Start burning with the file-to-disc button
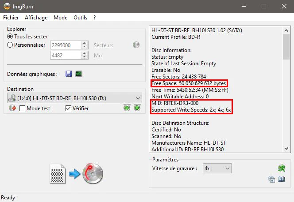This screenshot has width=294, height=202. (x=76, y=174)
